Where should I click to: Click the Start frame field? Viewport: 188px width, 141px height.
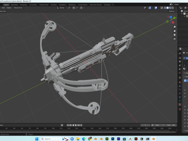[159, 125]
